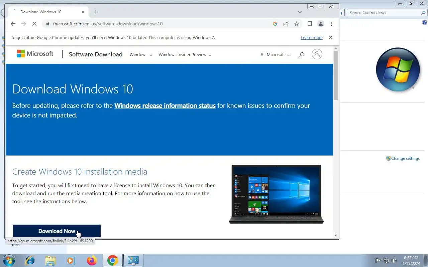Close the Download Windows 10 tab
The image size is (428, 267).
(83, 12)
